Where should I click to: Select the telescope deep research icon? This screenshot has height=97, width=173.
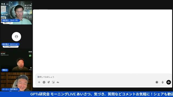click(x=49, y=82)
